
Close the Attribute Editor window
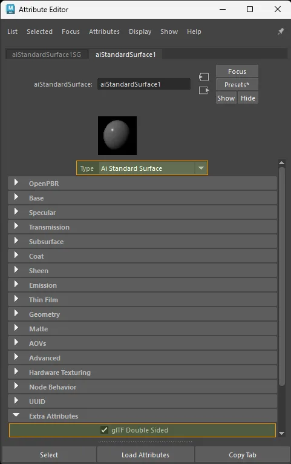[x=278, y=9]
